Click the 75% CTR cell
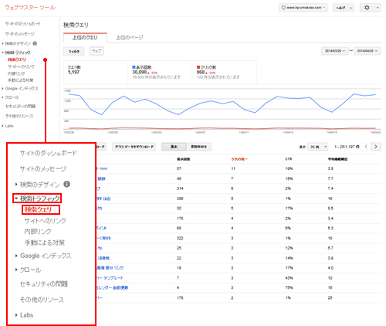This screenshot has width=386, height=326. pos(289,287)
